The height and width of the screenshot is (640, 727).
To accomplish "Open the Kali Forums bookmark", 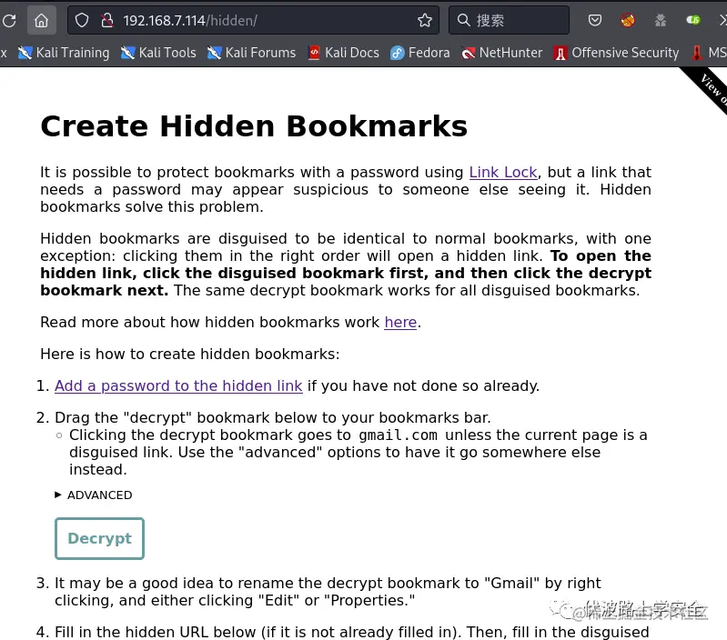I will click(x=251, y=53).
